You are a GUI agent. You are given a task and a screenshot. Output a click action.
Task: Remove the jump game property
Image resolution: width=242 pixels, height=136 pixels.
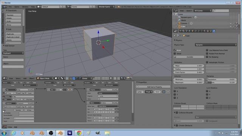tap(168, 92)
